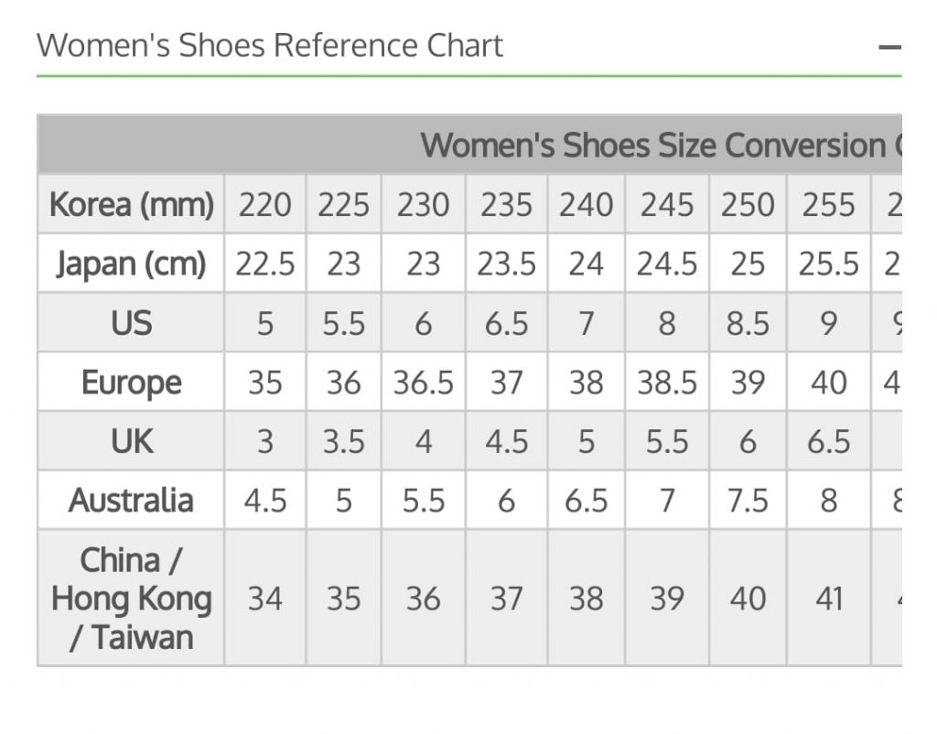
Task: Select the UK size 4.5 cell
Action: (x=506, y=440)
